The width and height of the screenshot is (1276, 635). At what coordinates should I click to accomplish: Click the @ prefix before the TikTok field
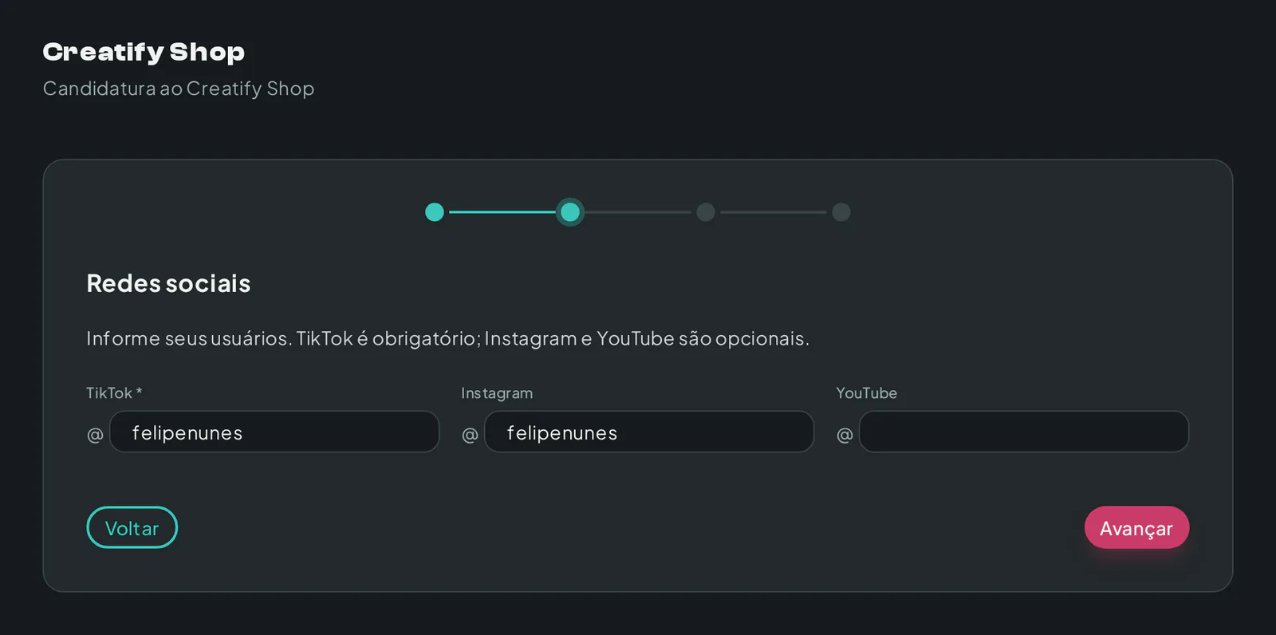click(95, 435)
